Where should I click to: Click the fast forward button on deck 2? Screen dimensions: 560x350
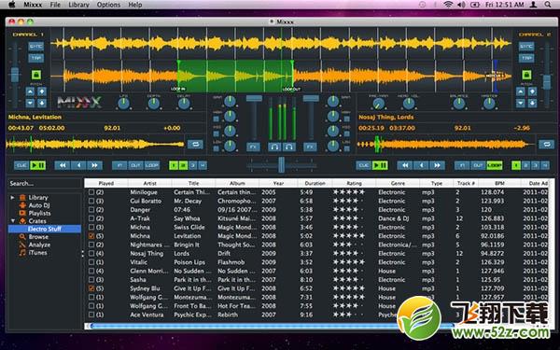click(437, 165)
